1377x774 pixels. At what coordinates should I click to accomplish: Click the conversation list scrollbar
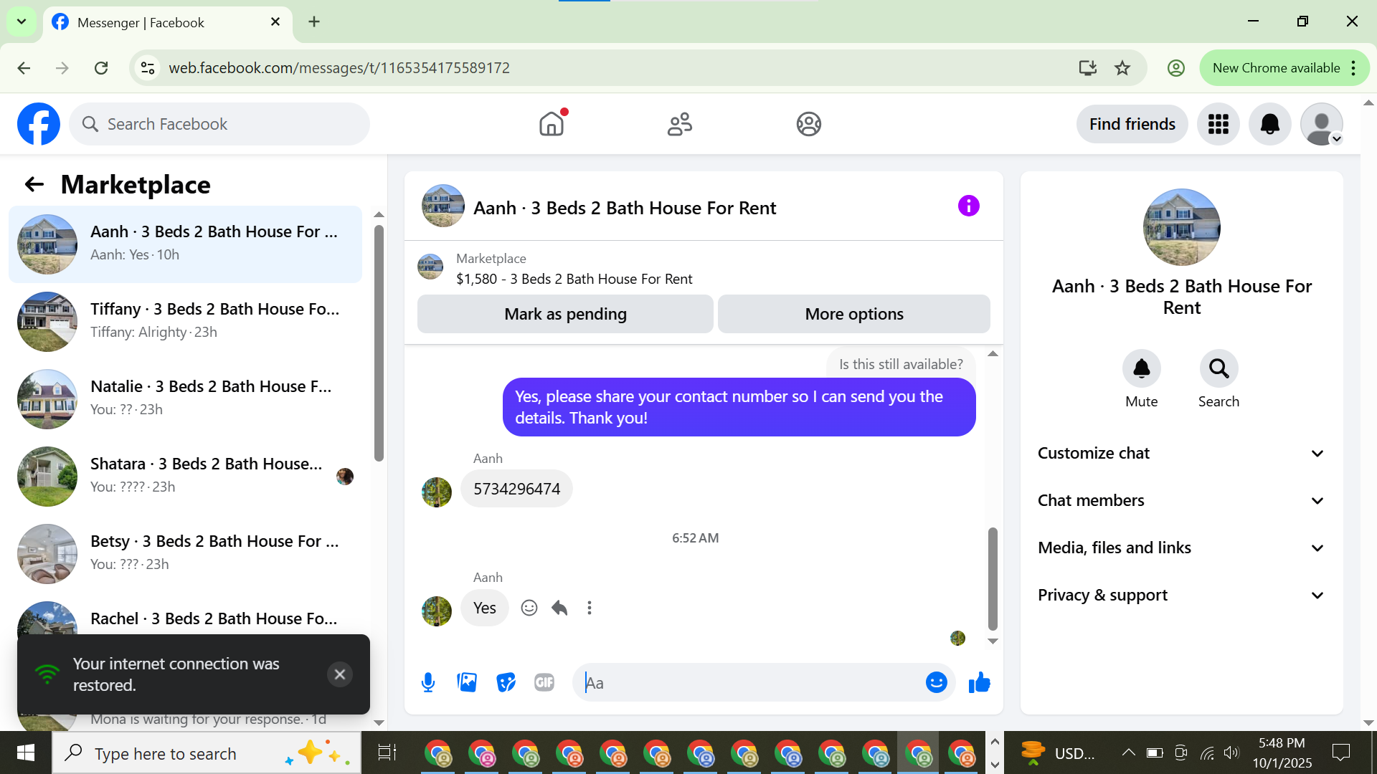click(379, 344)
